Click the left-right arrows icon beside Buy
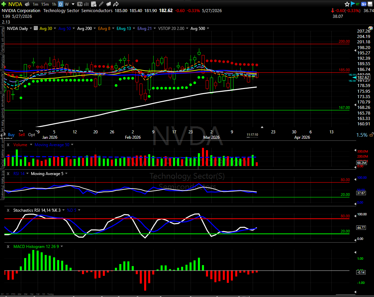 (x=3, y=135)
